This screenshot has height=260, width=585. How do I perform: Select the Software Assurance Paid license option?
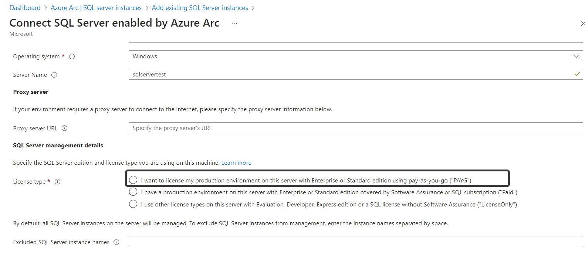pos(133,192)
